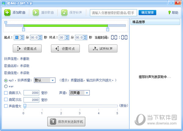This screenshot has width=183, height=131.
Task: Click the green play song icon
Action: pyautogui.click(x=36, y=13)
